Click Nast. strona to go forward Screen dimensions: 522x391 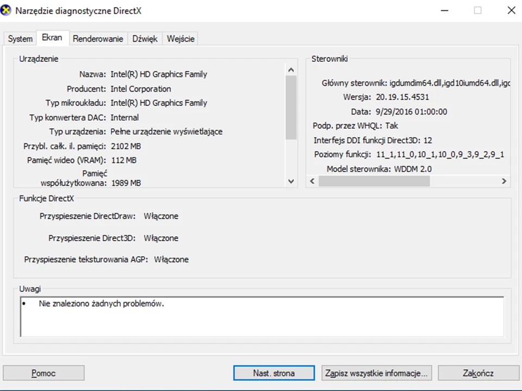[274, 373]
